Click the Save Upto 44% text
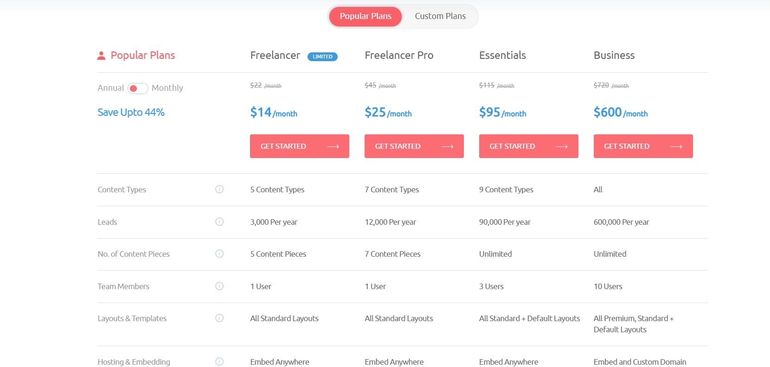 (x=131, y=112)
